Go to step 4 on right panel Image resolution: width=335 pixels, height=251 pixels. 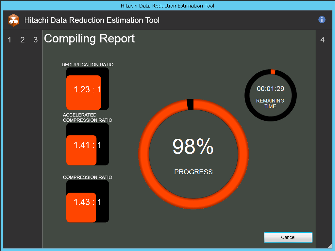(x=322, y=40)
